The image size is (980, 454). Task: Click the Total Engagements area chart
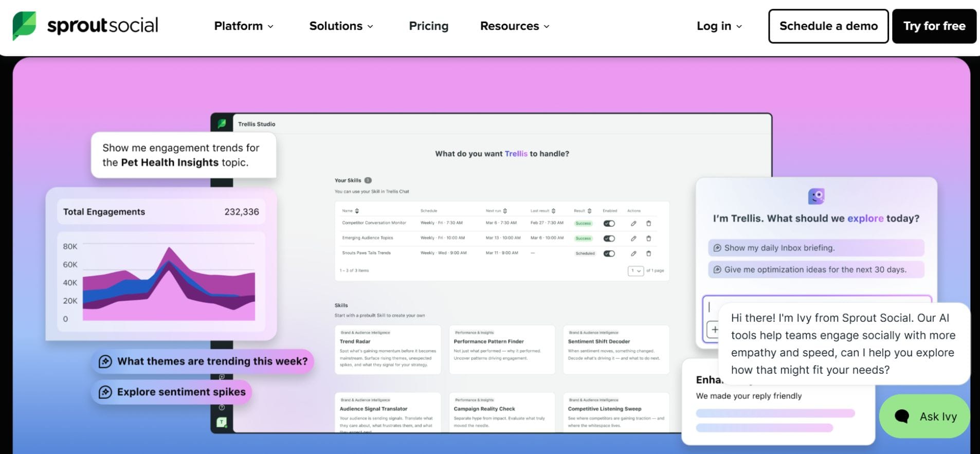pyautogui.click(x=168, y=283)
